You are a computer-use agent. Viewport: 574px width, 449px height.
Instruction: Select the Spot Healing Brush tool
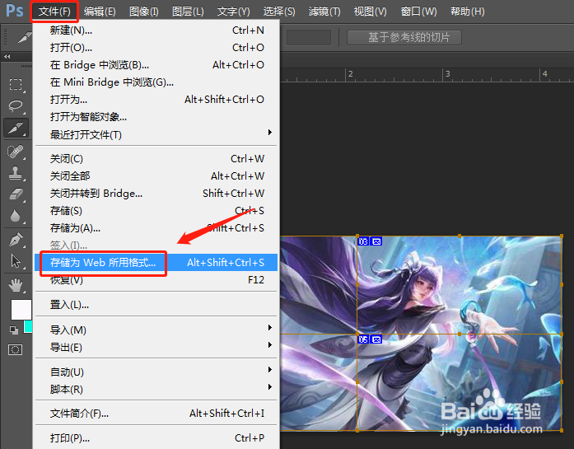[16, 152]
